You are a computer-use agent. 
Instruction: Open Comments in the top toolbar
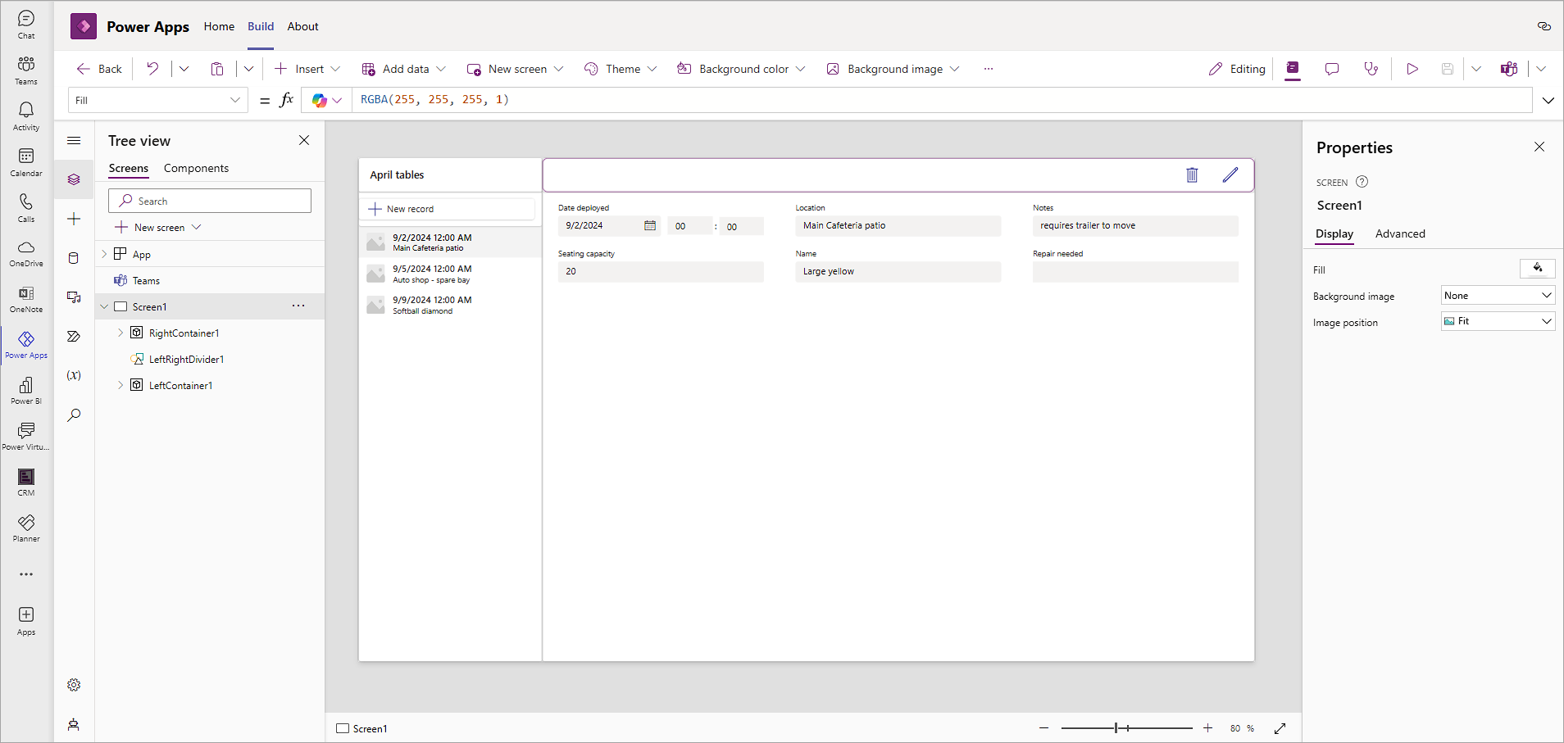pyautogui.click(x=1332, y=69)
